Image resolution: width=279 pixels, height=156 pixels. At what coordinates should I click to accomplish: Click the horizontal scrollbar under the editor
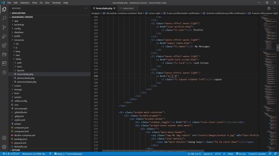tap(153, 151)
